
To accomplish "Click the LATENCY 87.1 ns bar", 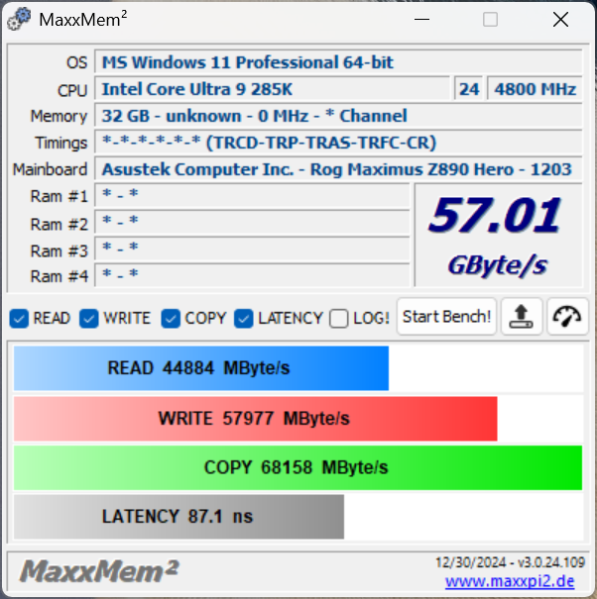I will click(179, 517).
